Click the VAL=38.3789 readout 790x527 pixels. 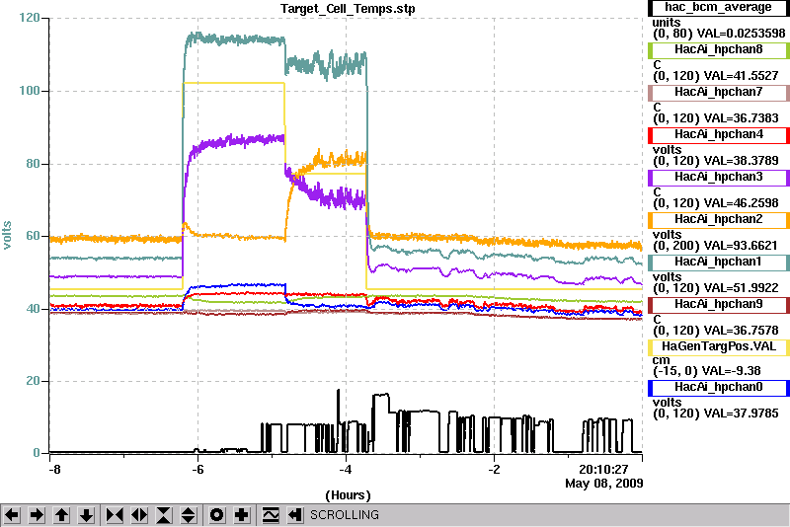tap(742, 161)
